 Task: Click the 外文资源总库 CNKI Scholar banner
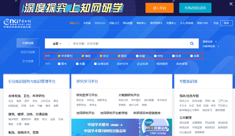(156, 127)
